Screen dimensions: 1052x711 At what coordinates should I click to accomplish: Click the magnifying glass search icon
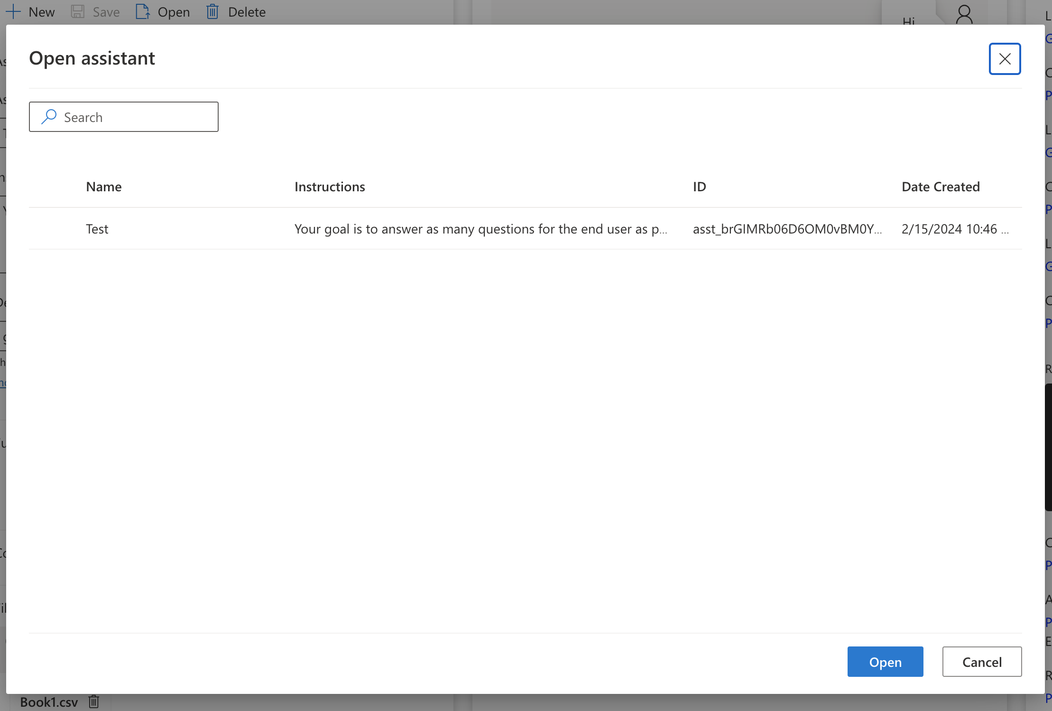[49, 117]
